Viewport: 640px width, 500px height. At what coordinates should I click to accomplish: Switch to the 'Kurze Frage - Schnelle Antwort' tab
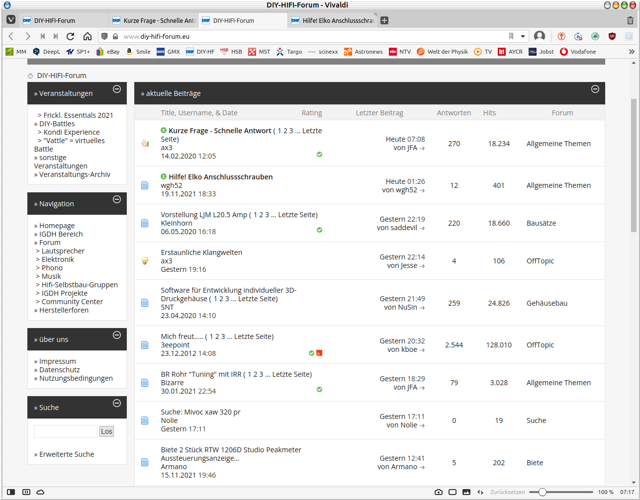(154, 20)
